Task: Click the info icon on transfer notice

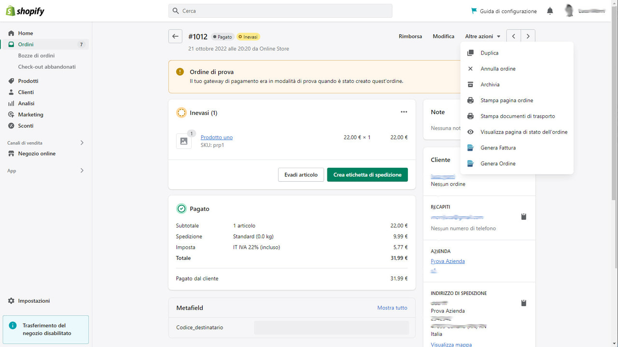Action: pyautogui.click(x=13, y=325)
